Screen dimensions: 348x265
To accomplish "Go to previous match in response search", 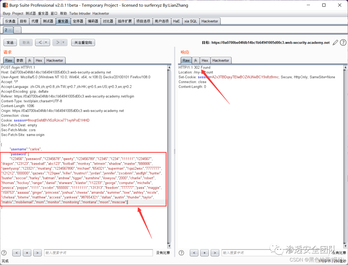I will pyautogui.click(x=194, y=253).
